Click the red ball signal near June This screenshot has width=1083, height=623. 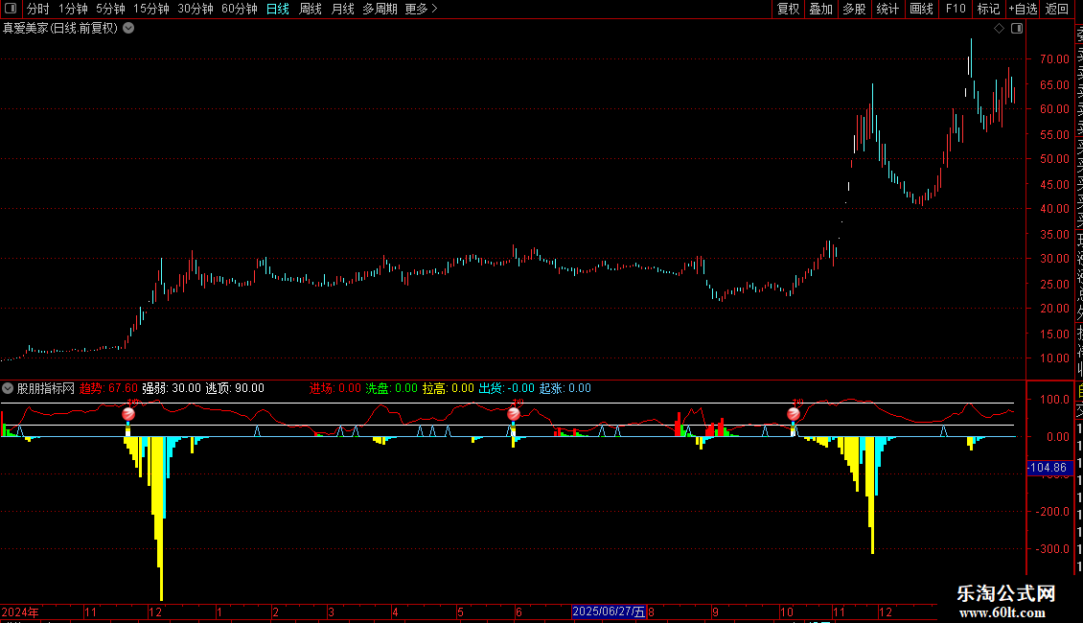tap(513, 414)
